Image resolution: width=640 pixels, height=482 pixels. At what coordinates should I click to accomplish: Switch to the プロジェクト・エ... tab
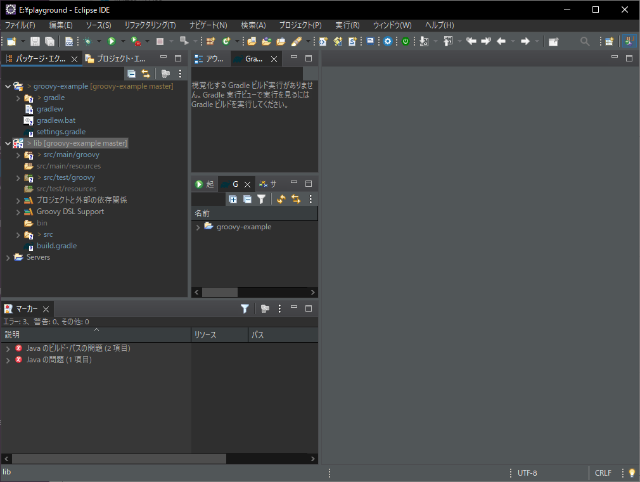click(x=115, y=59)
